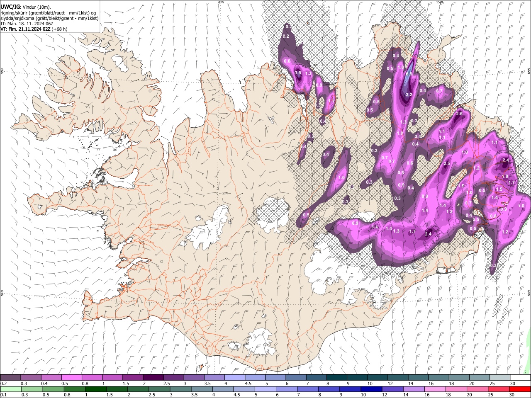531x398 pixels.
Task: Click the violet rain swatch from 12 to 14
Action: tap(392, 389)
